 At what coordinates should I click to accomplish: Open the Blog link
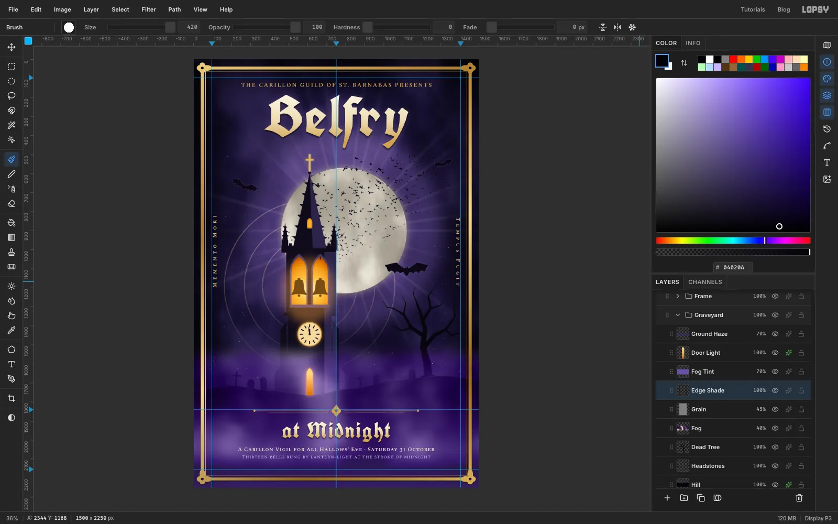[x=784, y=9]
